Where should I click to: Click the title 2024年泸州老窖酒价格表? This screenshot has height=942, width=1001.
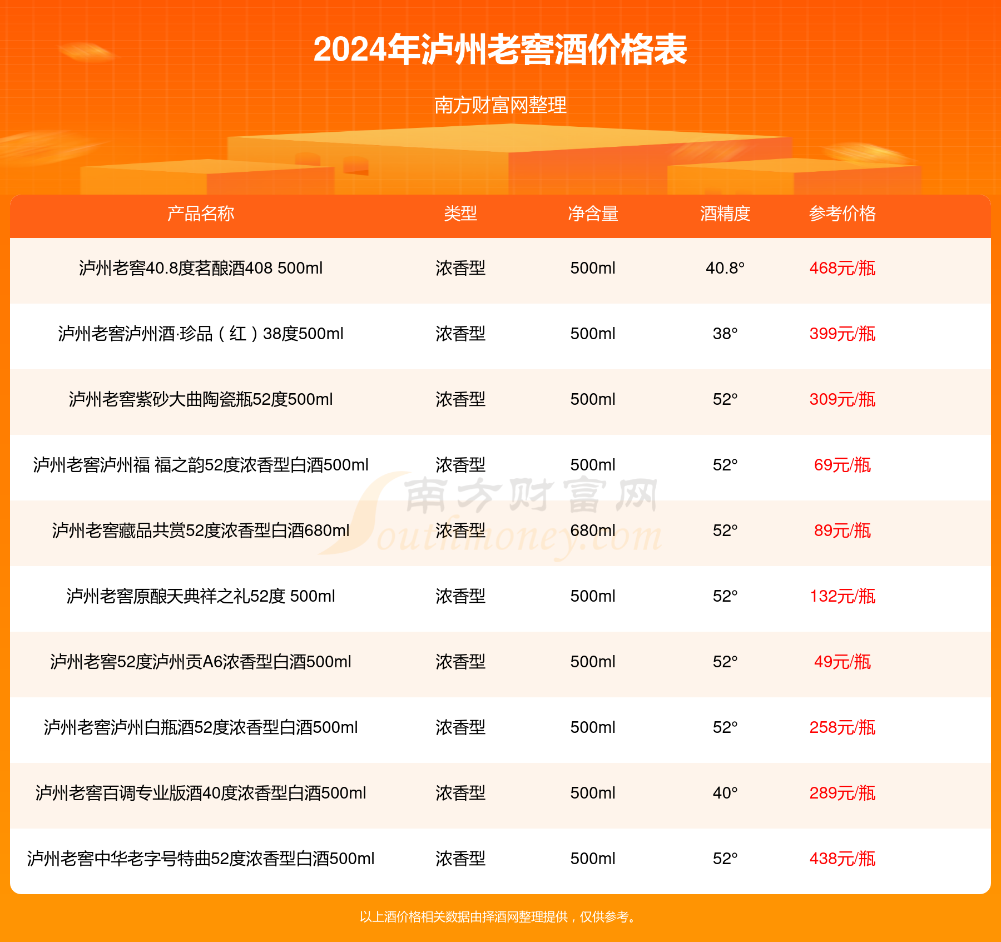tap(500, 50)
